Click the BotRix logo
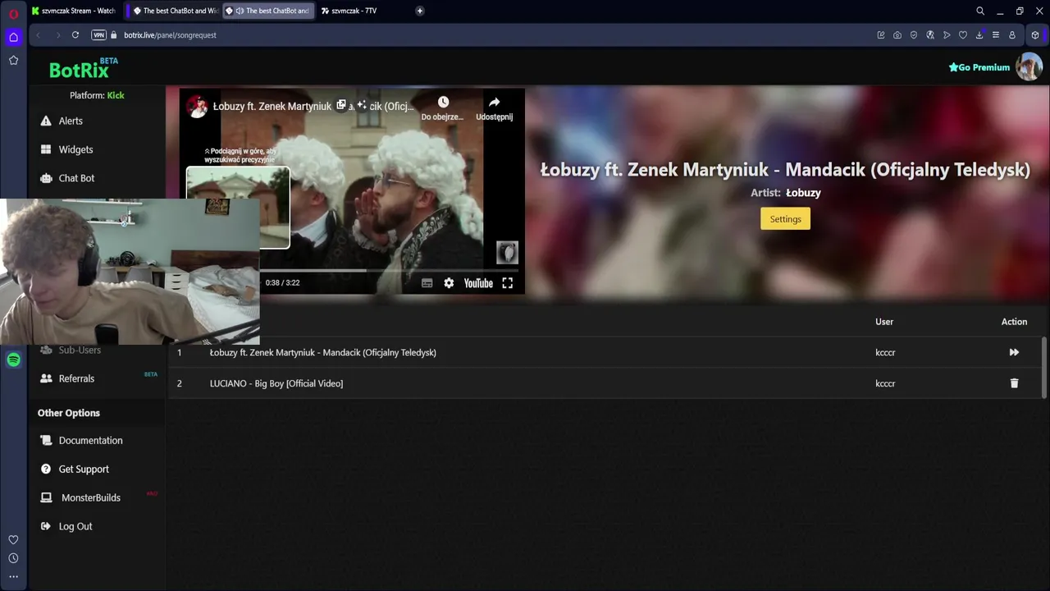 83,69
